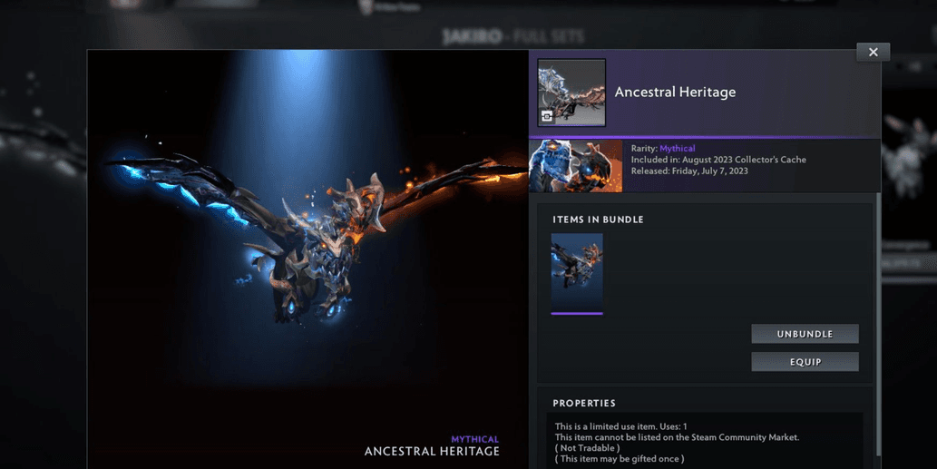The width and height of the screenshot is (937, 469).
Task: Click the Steam Community Market restriction line
Action: [677, 437]
